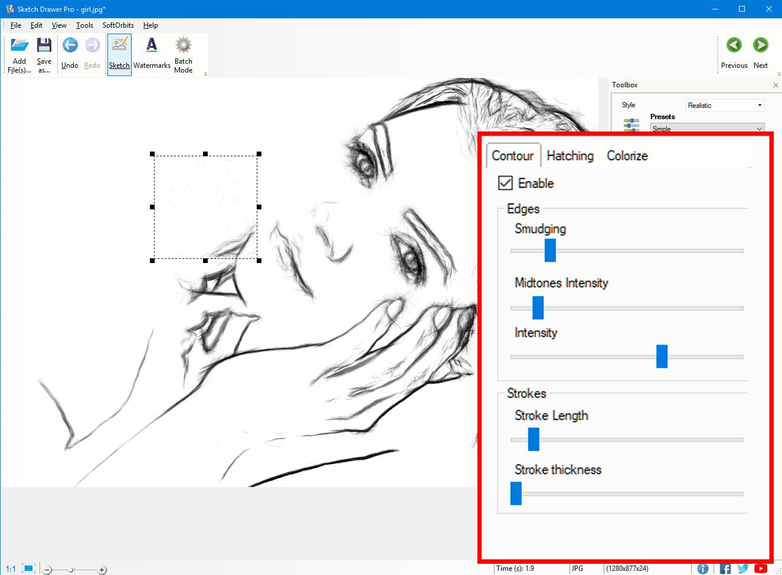
Task: Click inside the dotted selection on the canvas
Action: pos(205,208)
